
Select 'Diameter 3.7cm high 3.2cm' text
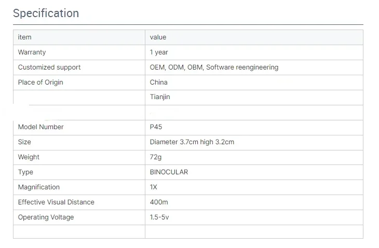pyautogui.click(x=192, y=142)
